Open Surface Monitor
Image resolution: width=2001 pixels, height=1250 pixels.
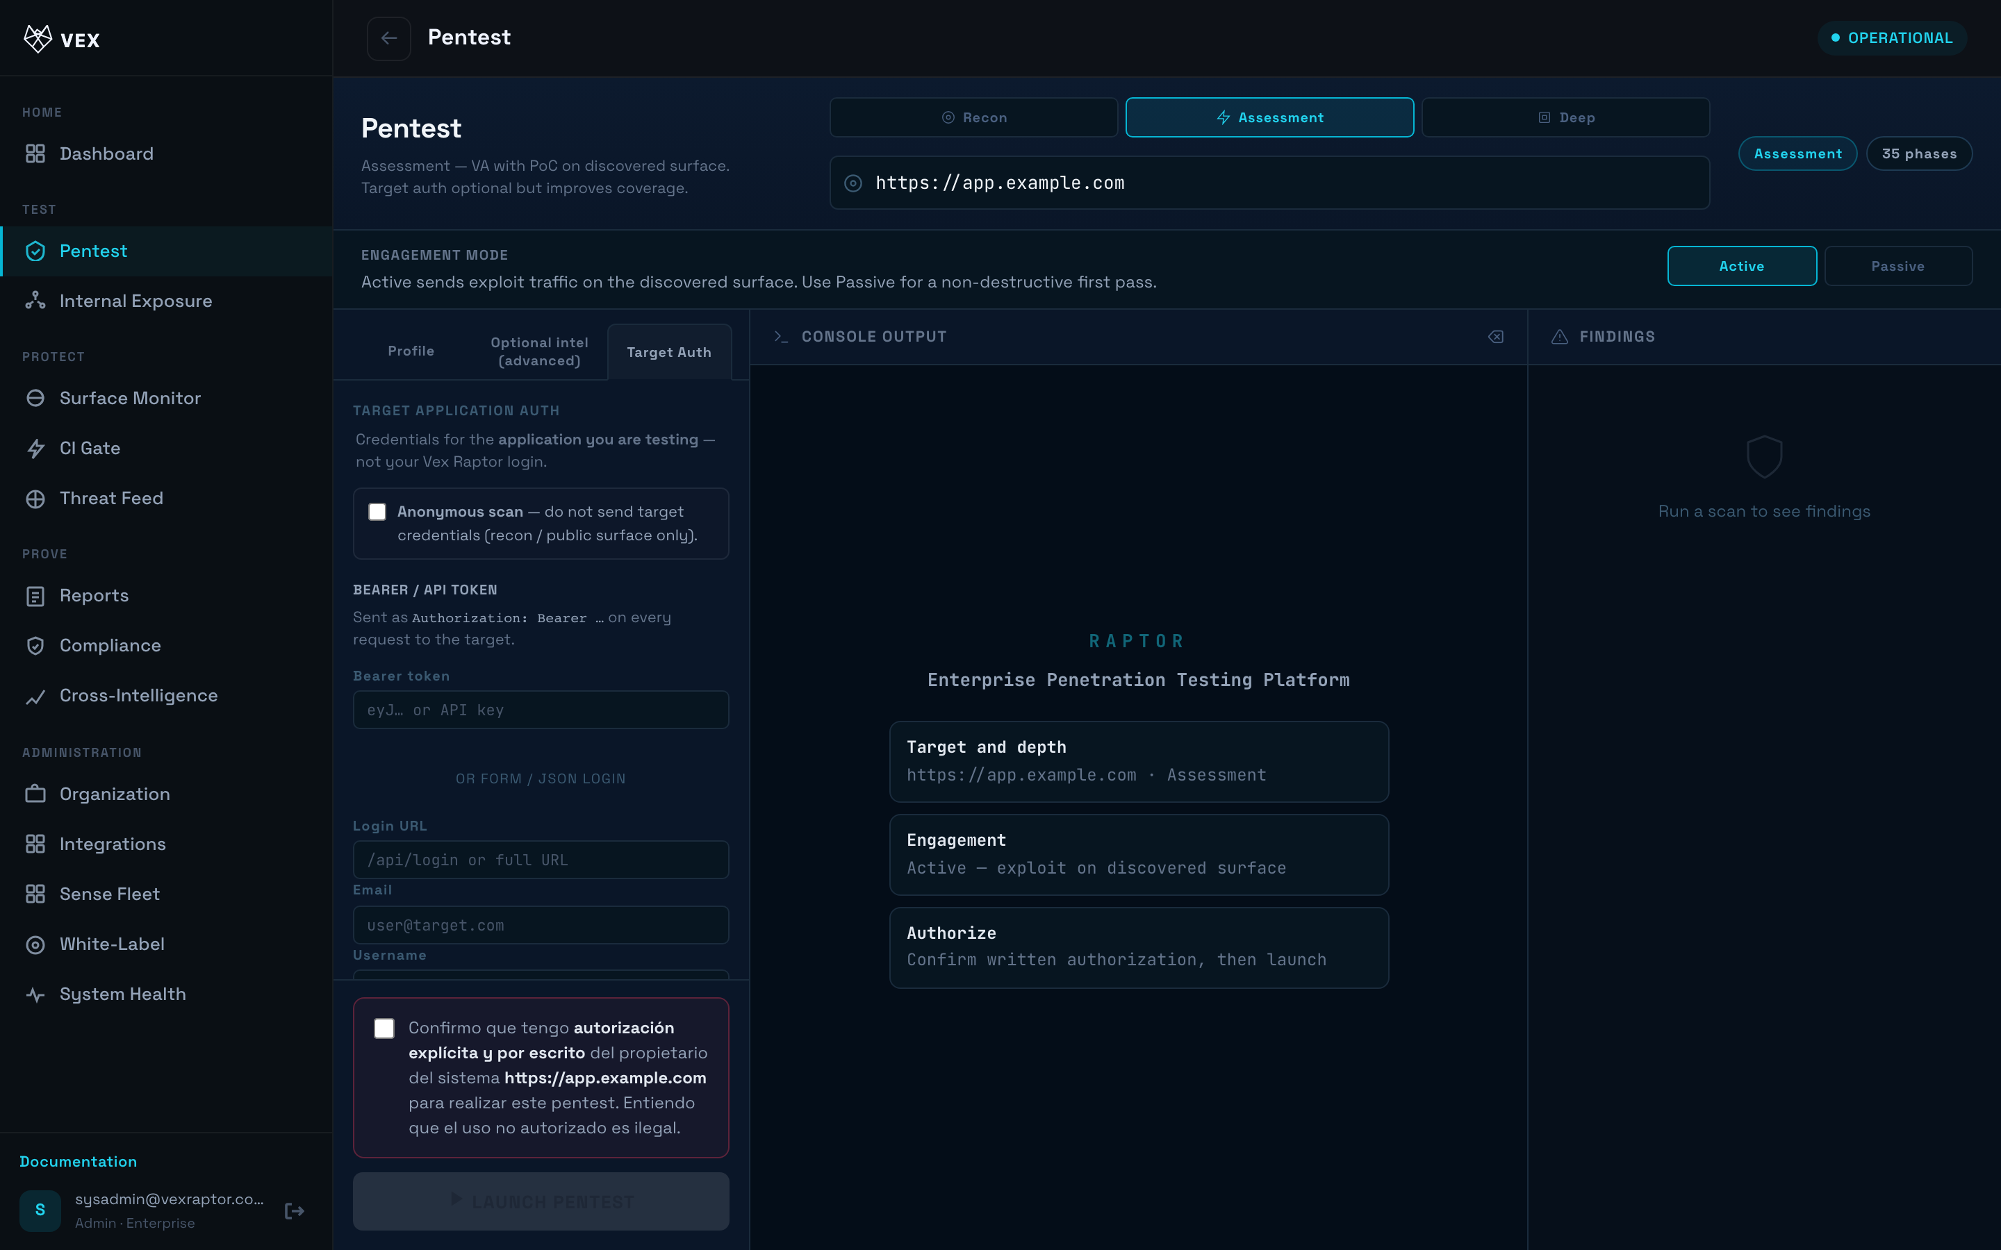pyautogui.click(x=165, y=399)
